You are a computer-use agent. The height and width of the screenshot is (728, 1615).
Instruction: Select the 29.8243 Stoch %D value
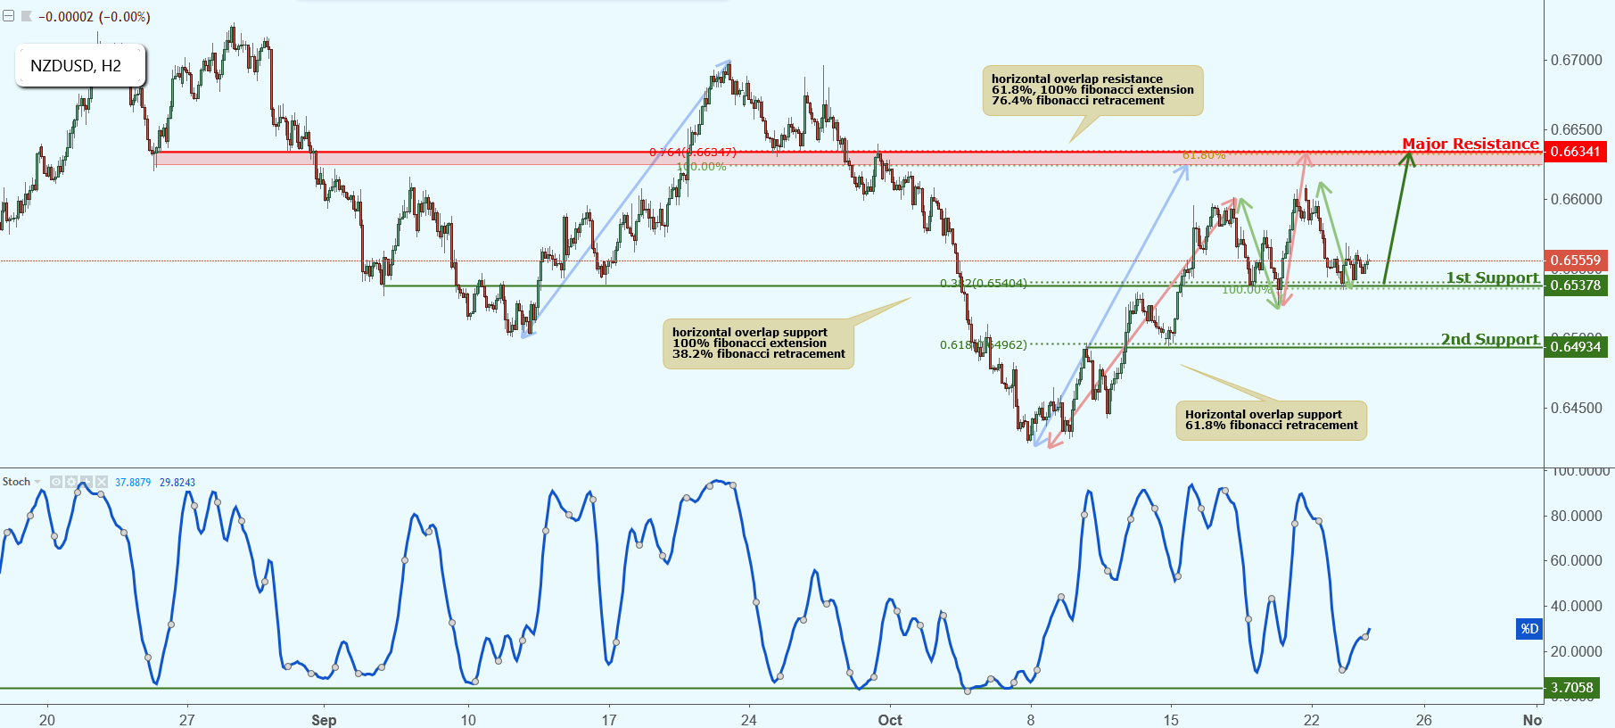pos(177,482)
